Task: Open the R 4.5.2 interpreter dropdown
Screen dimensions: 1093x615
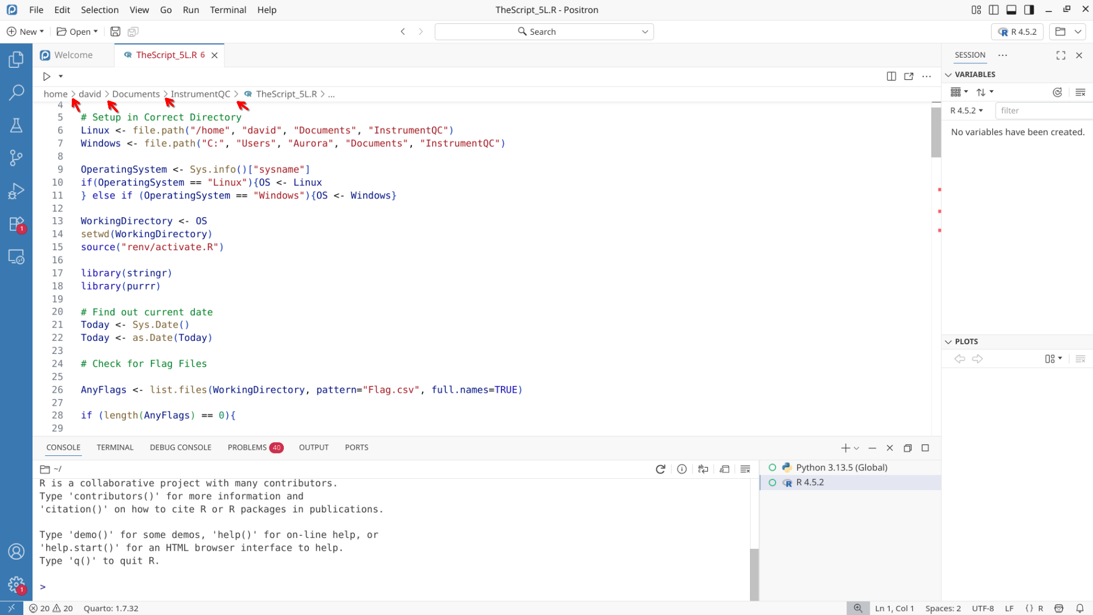Action: 1017,32
